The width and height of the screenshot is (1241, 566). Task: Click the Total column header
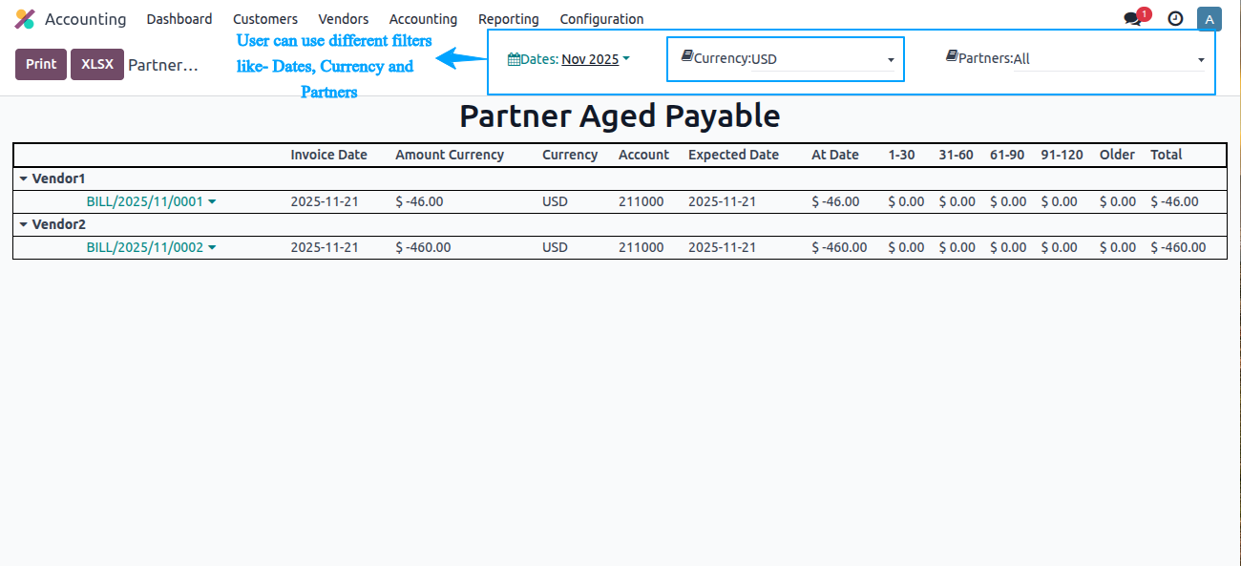click(x=1166, y=155)
